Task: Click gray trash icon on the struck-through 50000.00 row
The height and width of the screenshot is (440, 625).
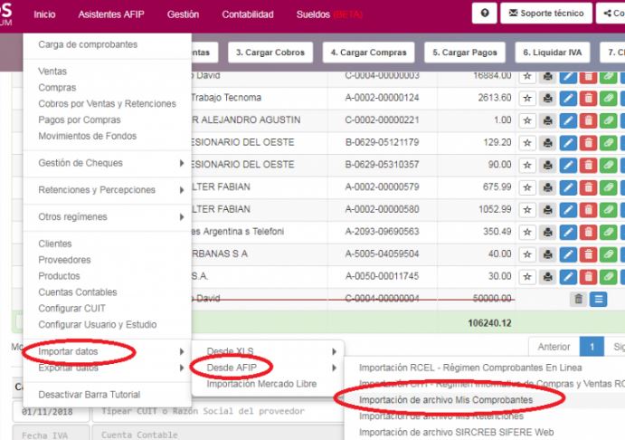Action: (577, 299)
